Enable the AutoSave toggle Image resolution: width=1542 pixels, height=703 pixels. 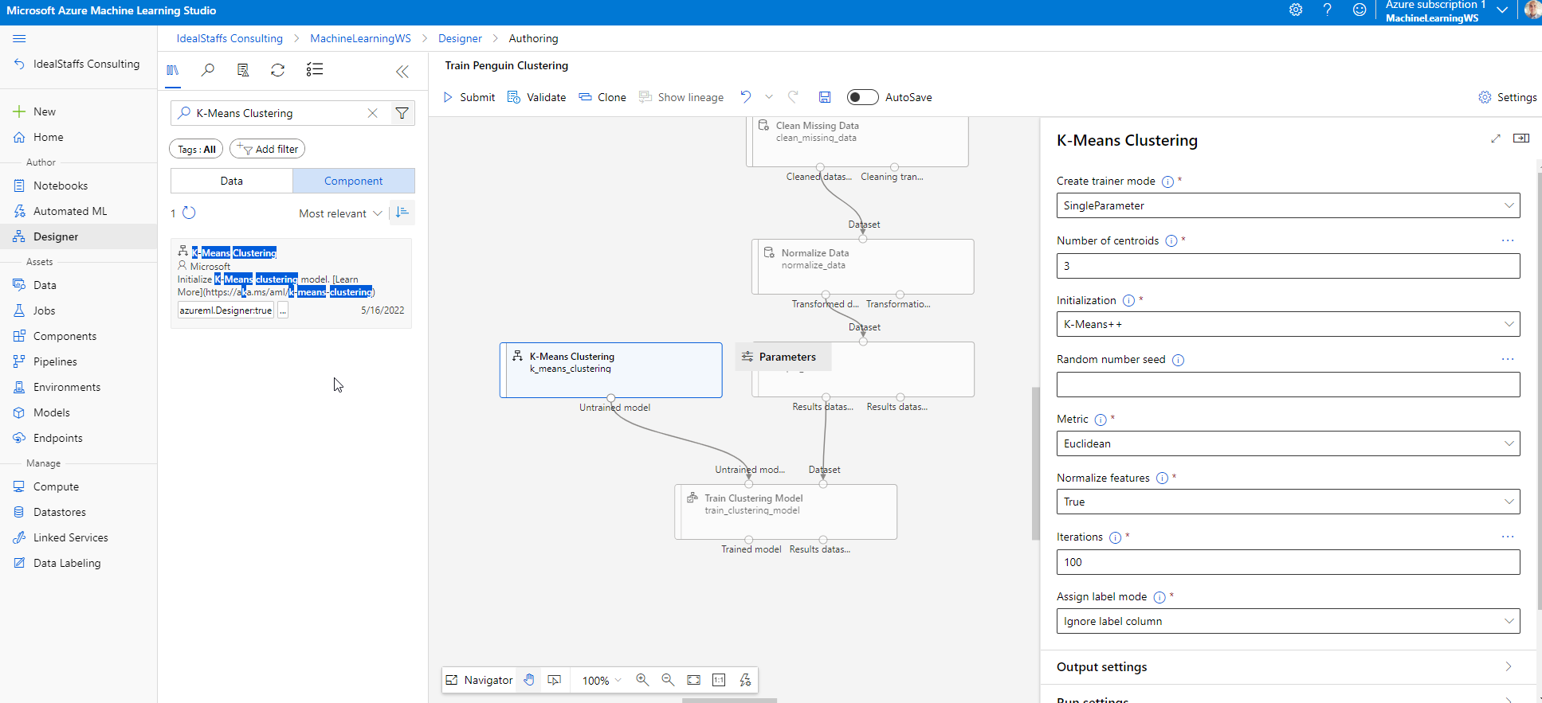coord(861,97)
